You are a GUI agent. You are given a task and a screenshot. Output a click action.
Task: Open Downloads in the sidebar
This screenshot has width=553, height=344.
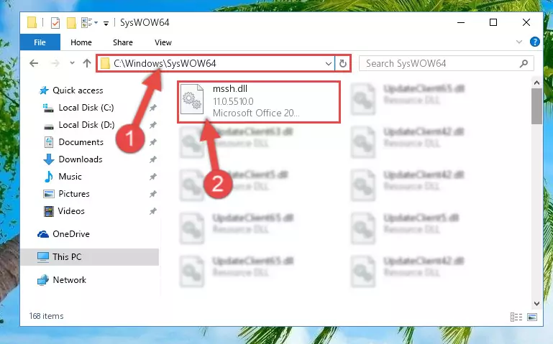tap(73, 159)
